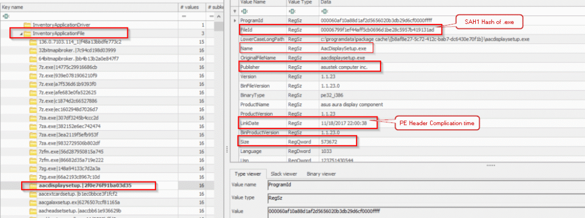Select the OriginalFileName value name cell
Viewport: 585px width, 218px height.
[262, 58]
